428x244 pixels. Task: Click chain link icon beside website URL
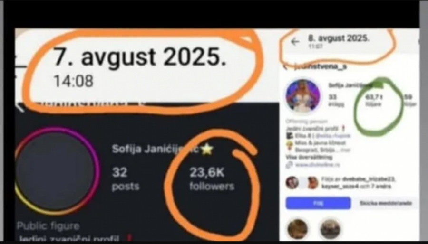pyautogui.click(x=289, y=164)
